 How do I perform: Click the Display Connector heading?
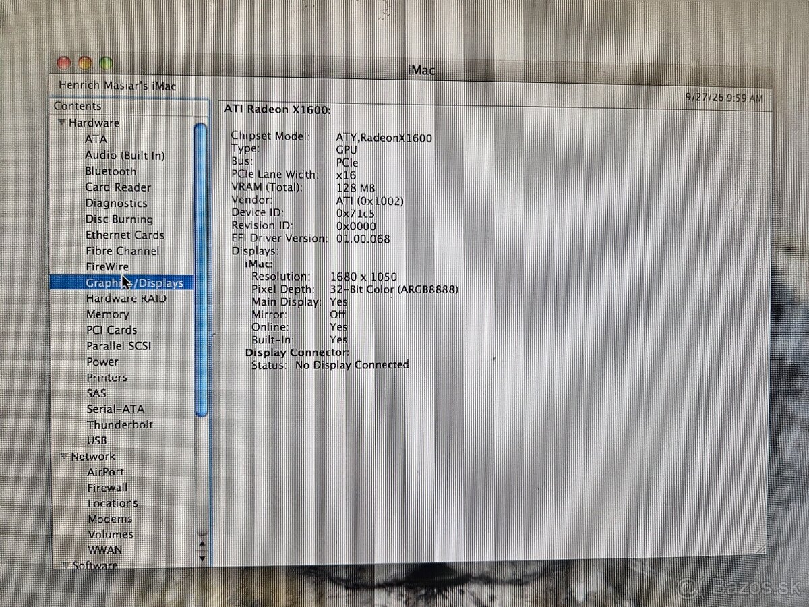point(297,352)
